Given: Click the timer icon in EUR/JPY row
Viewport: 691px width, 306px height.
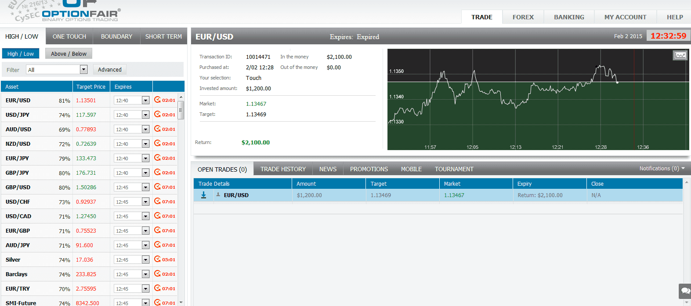Looking at the screenshot, I should click(157, 158).
